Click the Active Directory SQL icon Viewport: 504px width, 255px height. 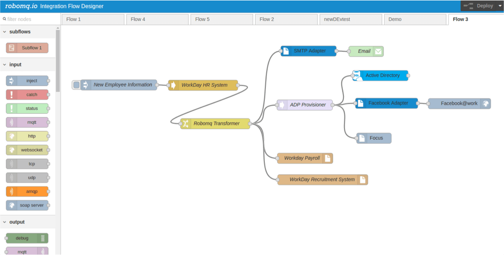(x=358, y=75)
